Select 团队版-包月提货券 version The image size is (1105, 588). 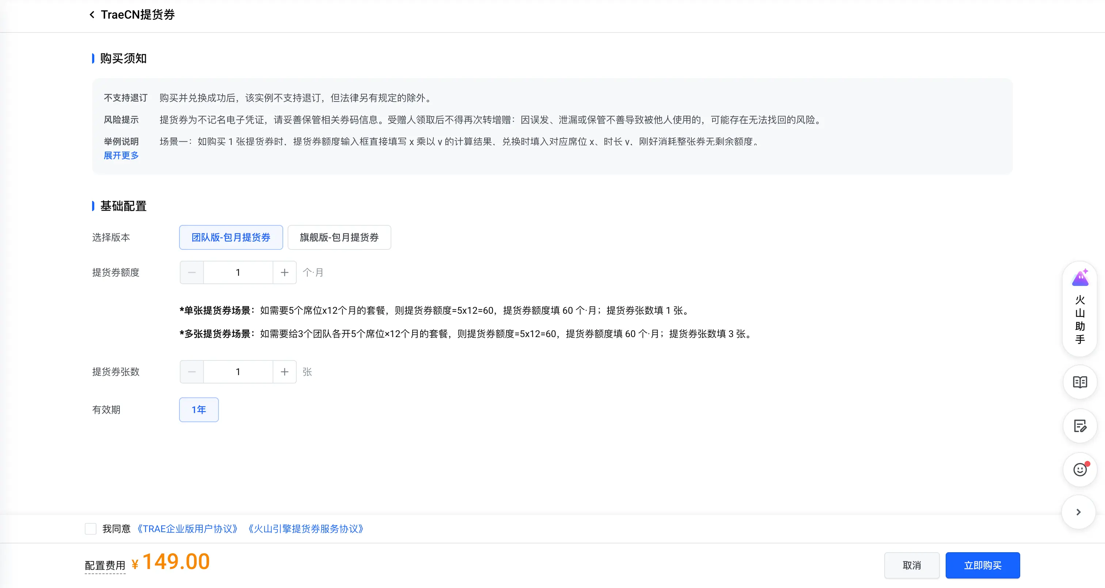pyautogui.click(x=231, y=237)
